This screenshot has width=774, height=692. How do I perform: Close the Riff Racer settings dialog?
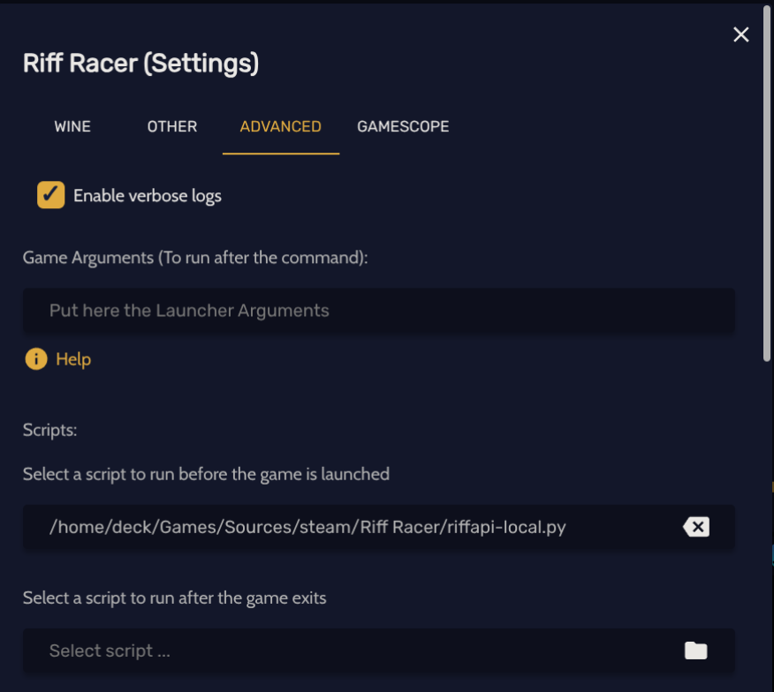point(741,34)
